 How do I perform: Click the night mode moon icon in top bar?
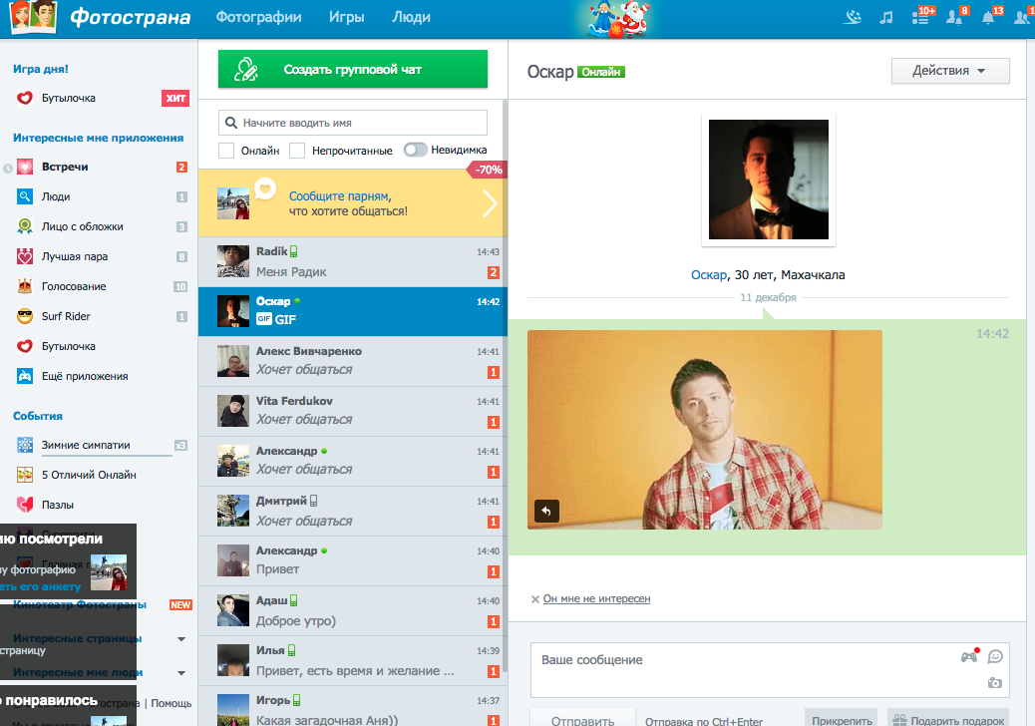point(853,17)
